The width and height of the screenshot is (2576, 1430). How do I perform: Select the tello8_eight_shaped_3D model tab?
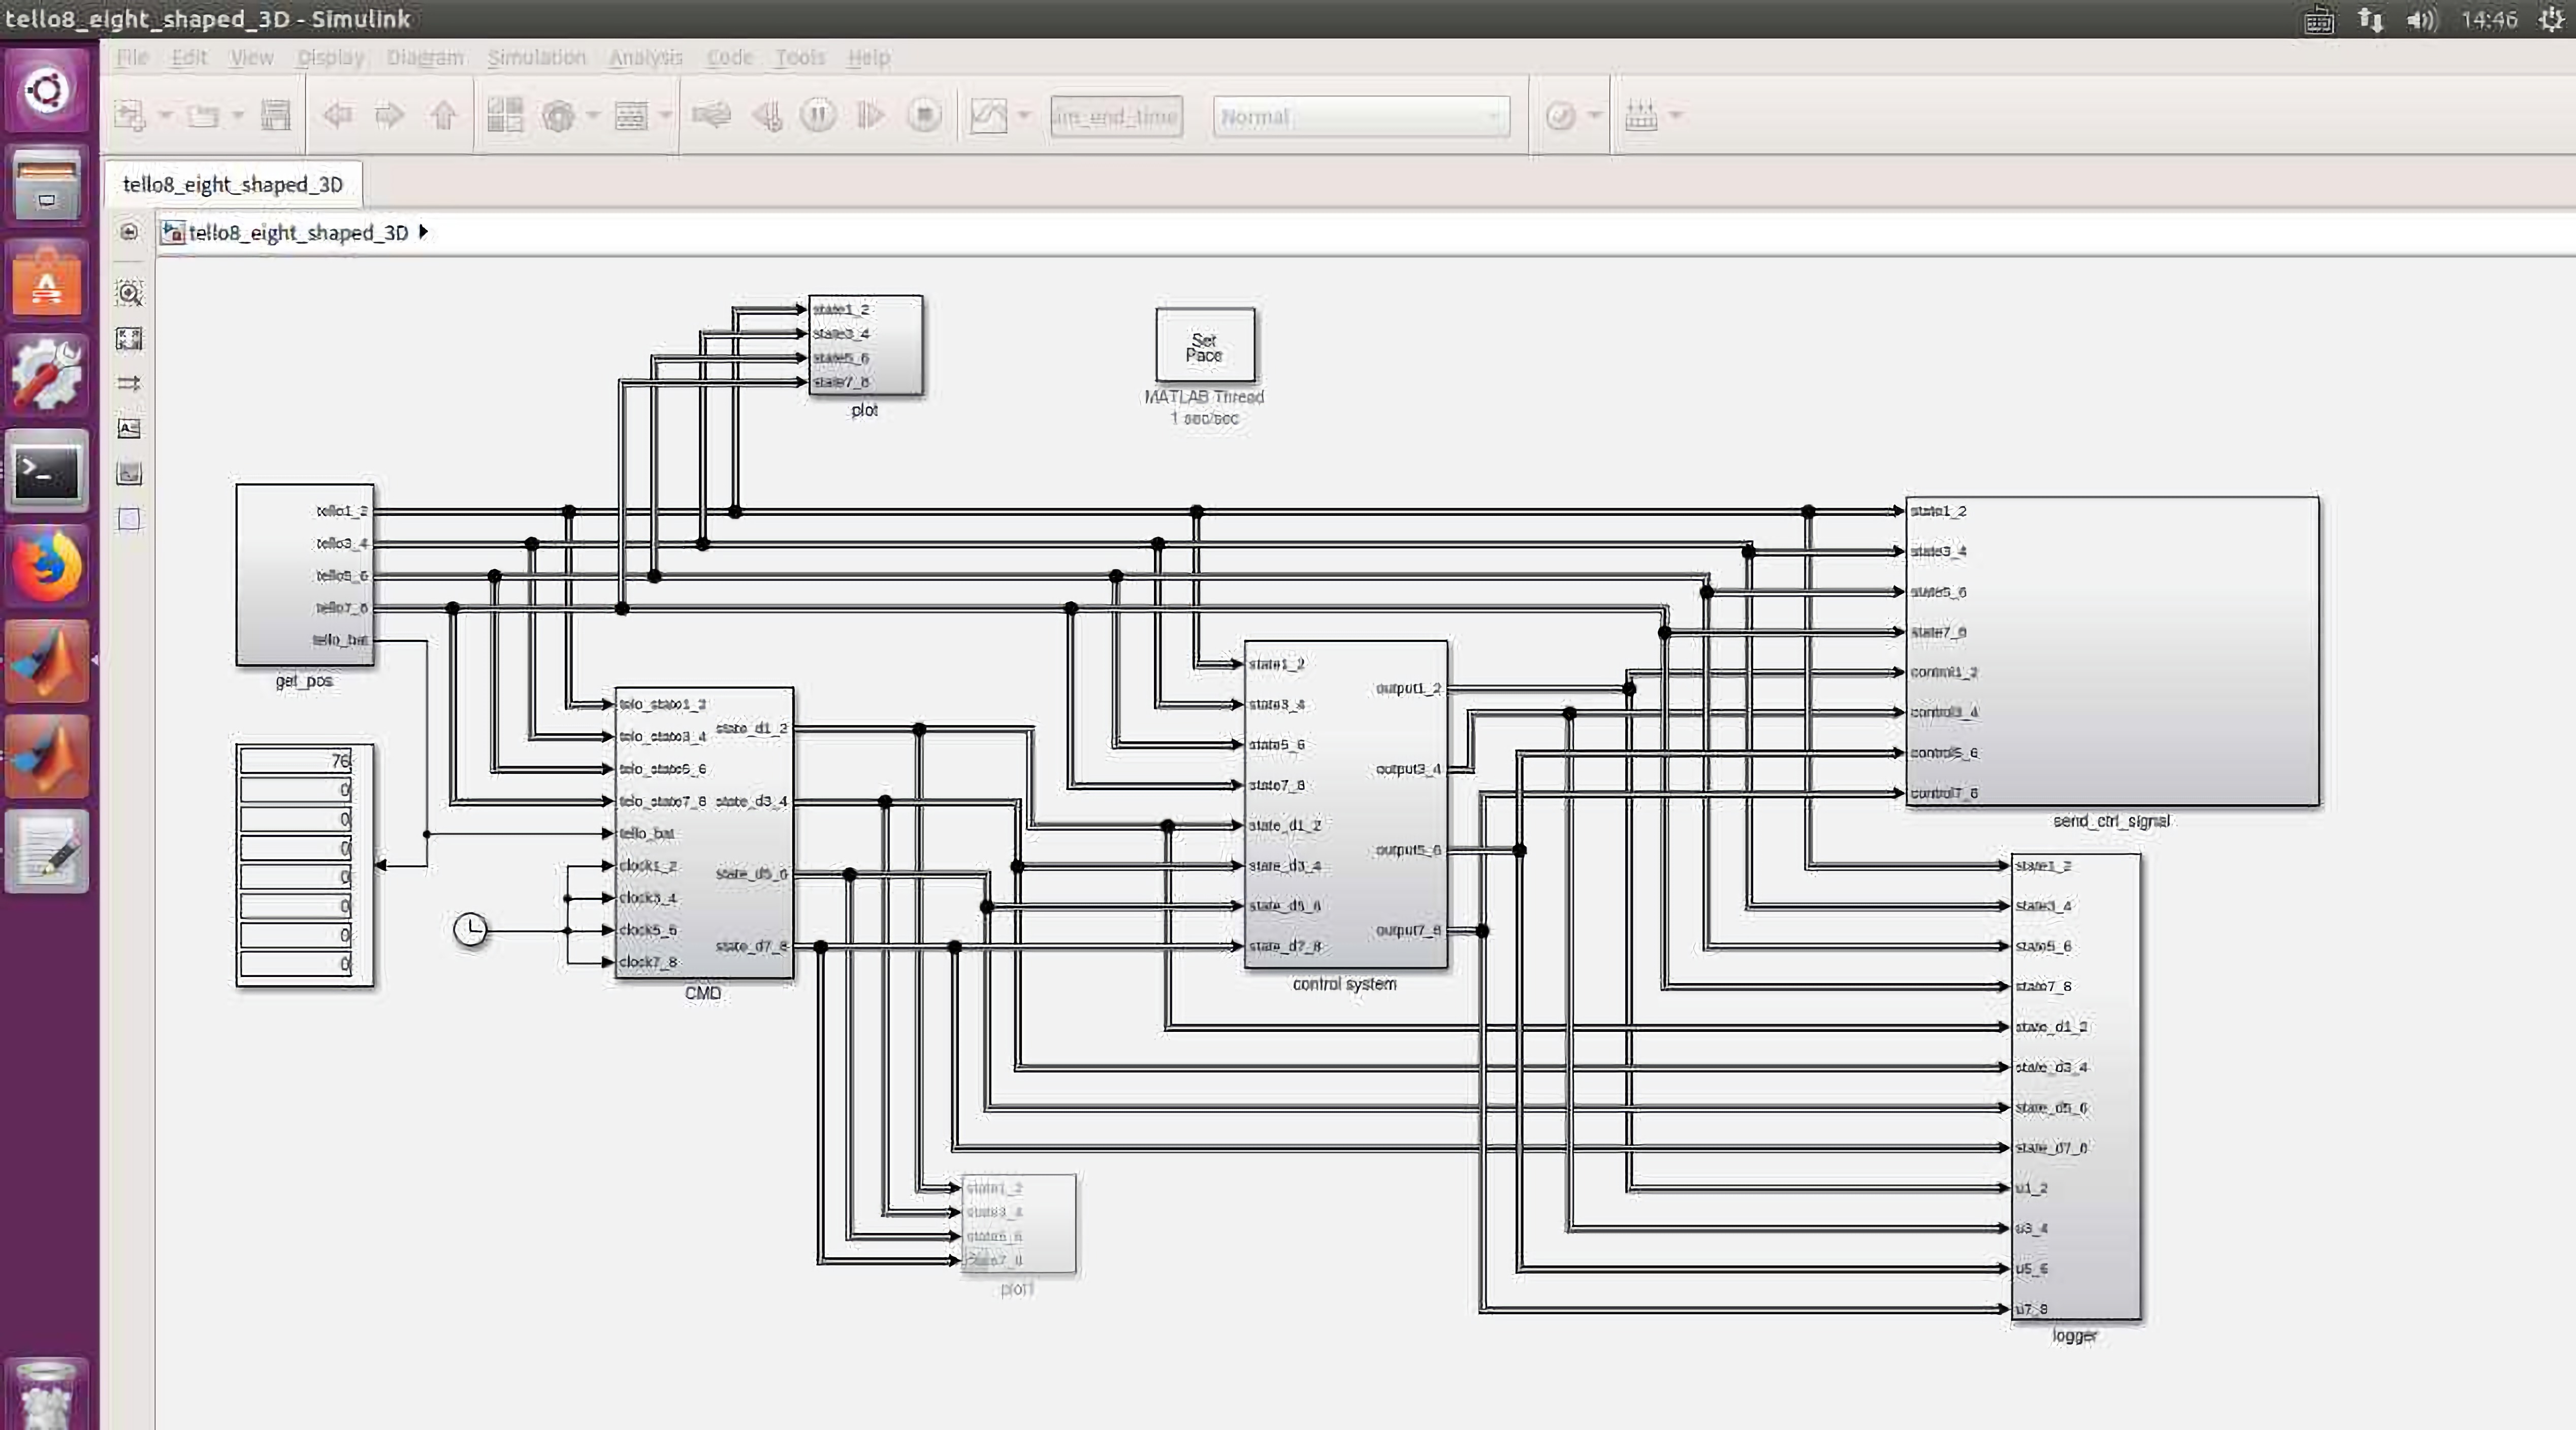(x=232, y=184)
